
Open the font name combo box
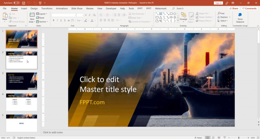[64, 15]
